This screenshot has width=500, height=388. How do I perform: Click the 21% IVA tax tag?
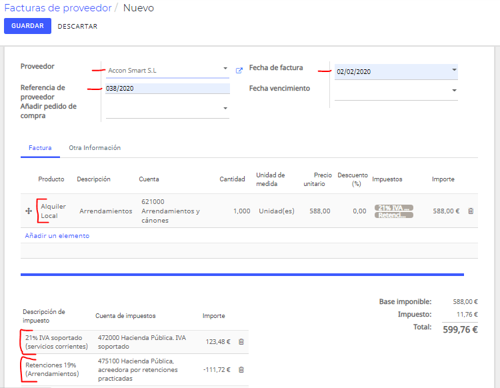point(394,207)
